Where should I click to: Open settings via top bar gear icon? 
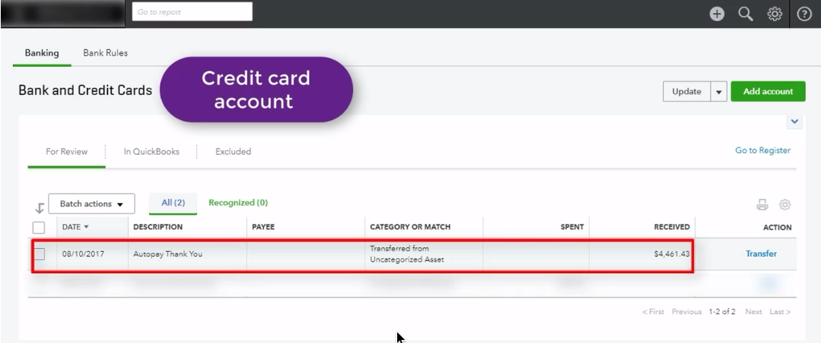775,14
